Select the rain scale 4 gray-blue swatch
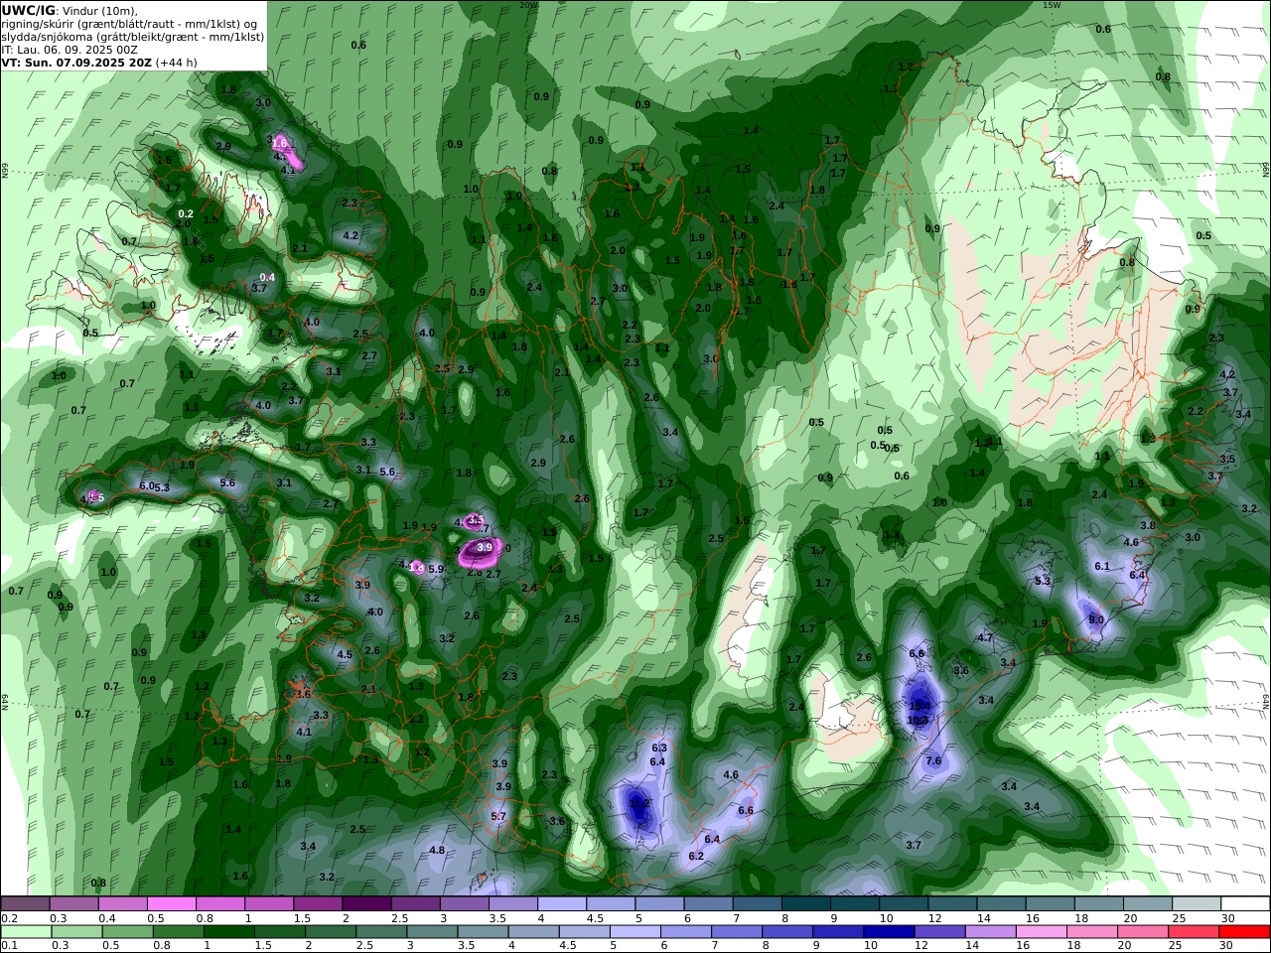 tap(534, 932)
